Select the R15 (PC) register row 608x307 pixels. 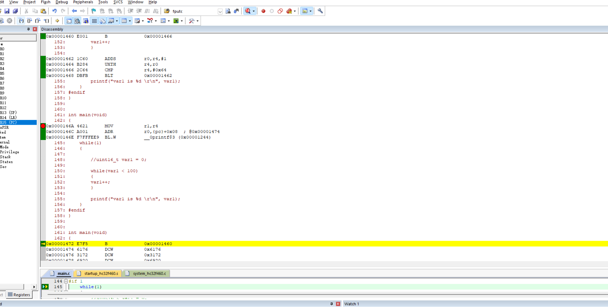tap(18, 123)
